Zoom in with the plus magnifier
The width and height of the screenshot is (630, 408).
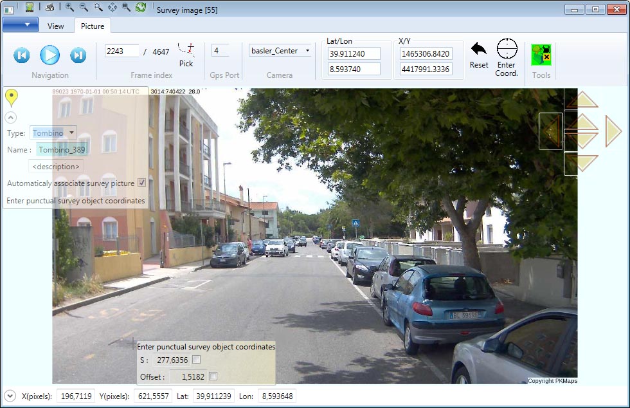(x=69, y=7)
